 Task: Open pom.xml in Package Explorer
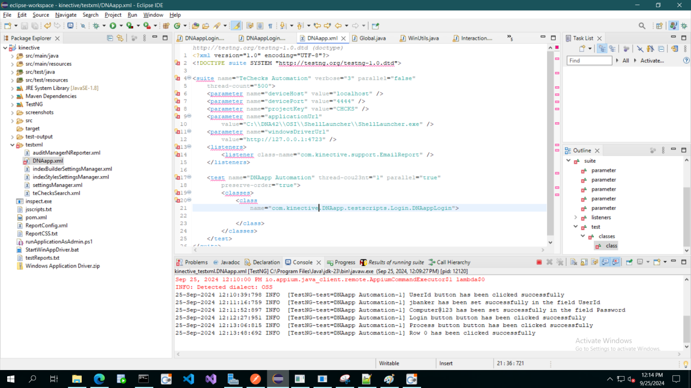coord(36,218)
